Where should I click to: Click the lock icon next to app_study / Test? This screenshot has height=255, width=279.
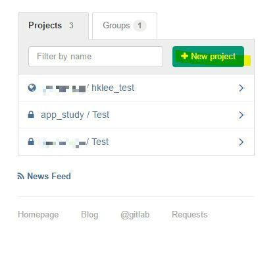tap(31, 115)
